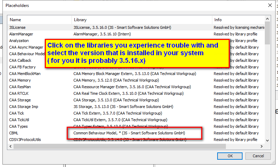
Task: Select the 3SLicense row
Action: [x=17, y=27]
